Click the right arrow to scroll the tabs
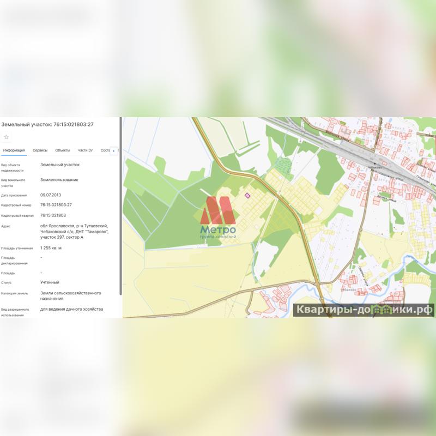436x436 pixels. (113, 150)
